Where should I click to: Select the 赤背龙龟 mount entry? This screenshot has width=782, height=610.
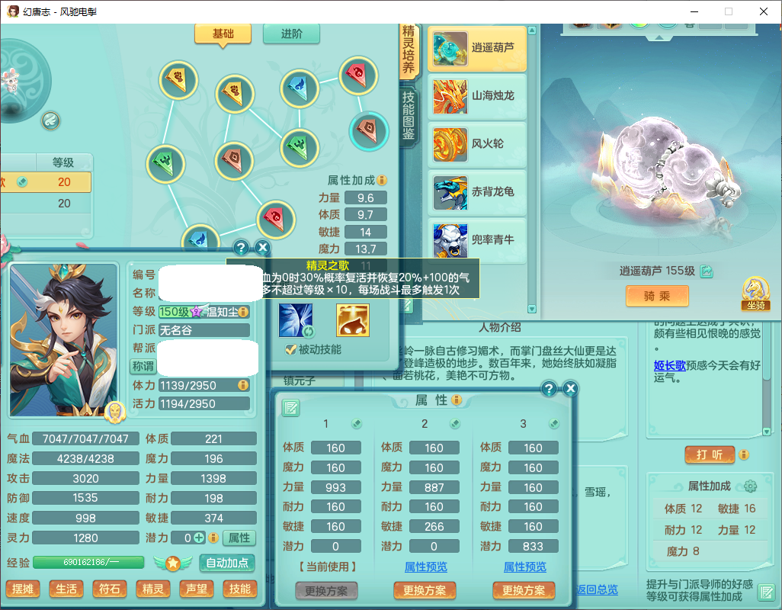click(477, 192)
